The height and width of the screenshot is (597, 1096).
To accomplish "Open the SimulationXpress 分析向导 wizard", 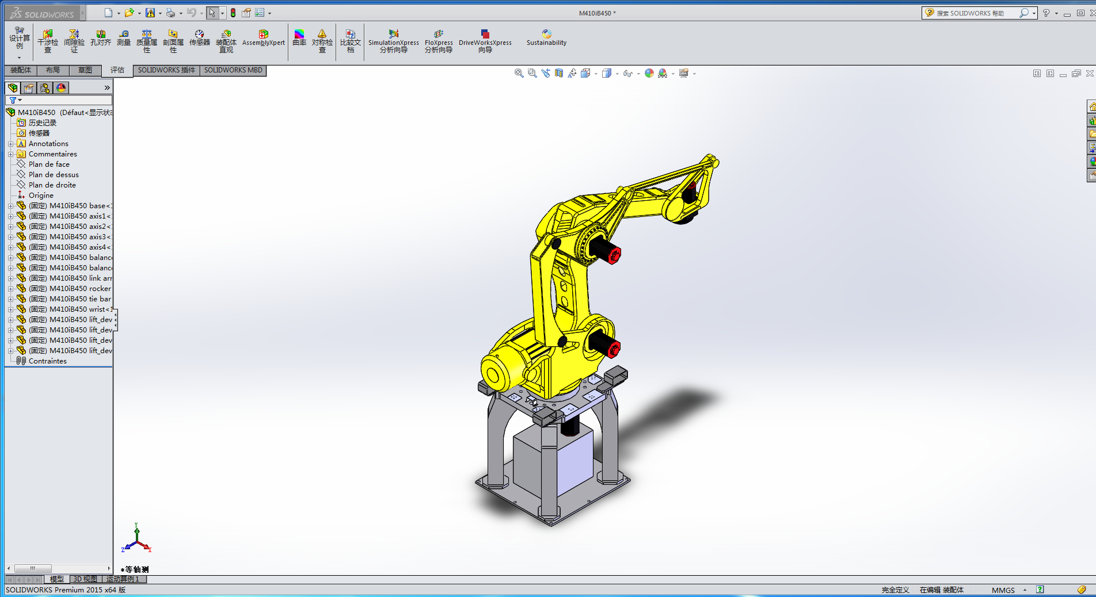I will click(x=393, y=40).
